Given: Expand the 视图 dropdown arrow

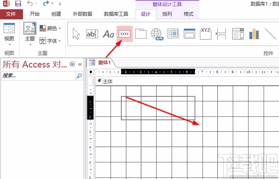Looking at the screenshot, I should [9, 45].
